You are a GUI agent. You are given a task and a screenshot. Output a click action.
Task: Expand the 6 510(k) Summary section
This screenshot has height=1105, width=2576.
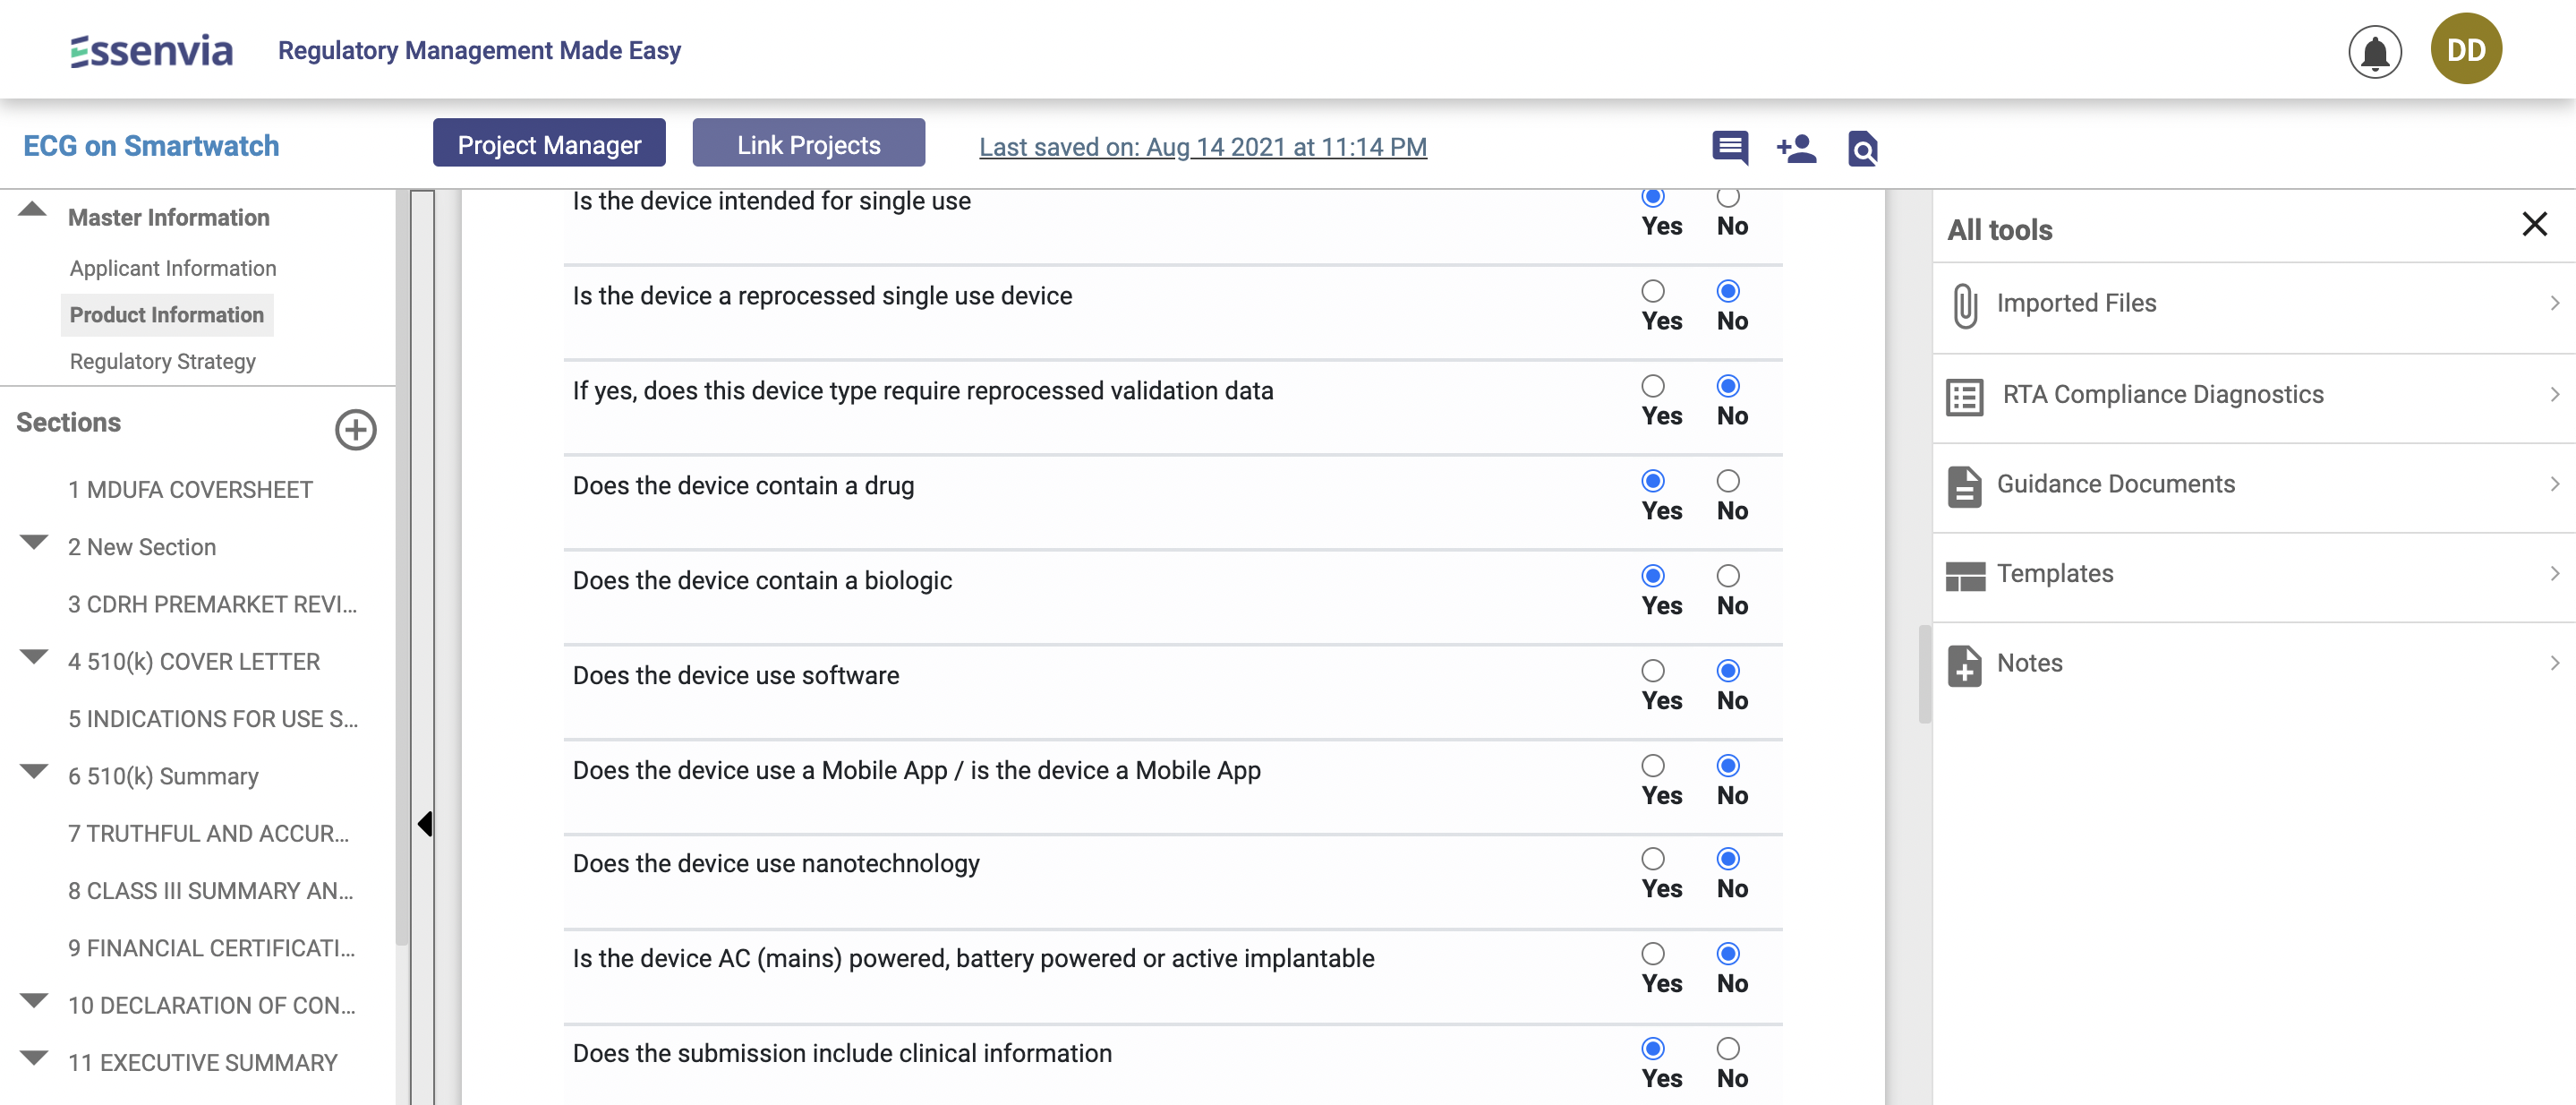(x=34, y=772)
